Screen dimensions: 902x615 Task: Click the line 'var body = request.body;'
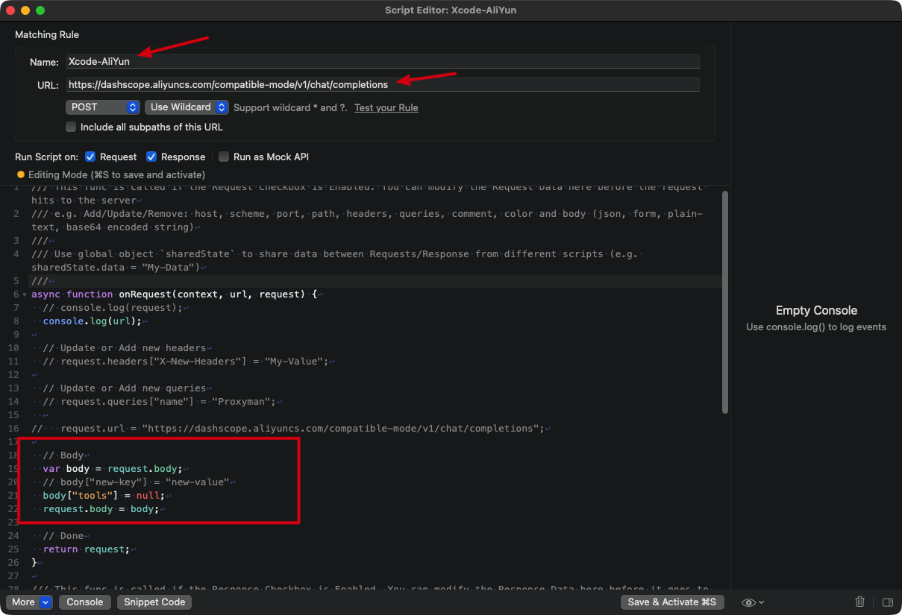point(112,468)
